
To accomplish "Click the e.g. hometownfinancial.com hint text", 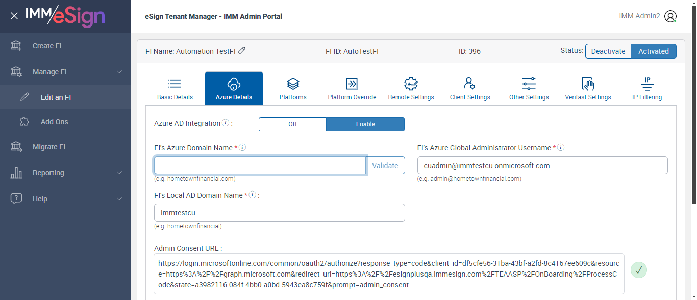I will (x=195, y=179).
